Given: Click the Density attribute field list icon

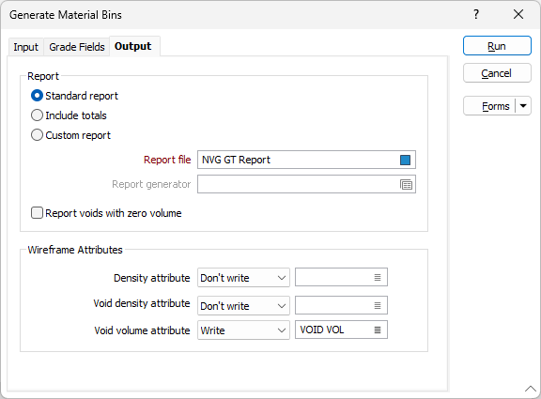Looking at the screenshot, I should point(378,277).
